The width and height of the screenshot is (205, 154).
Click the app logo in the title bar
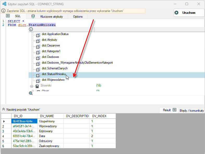pos(4,4)
